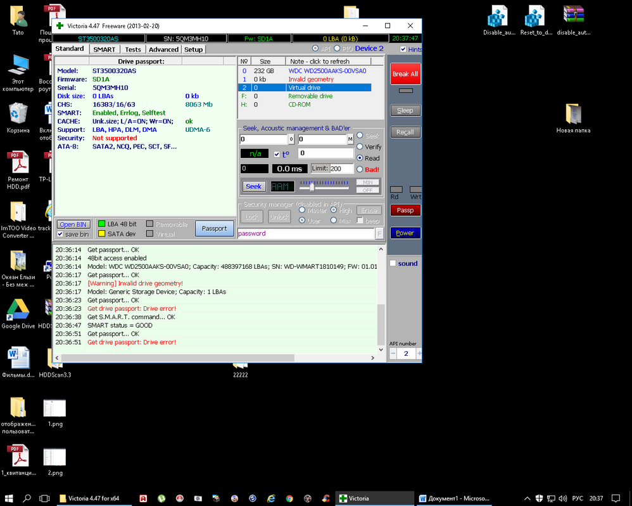Open the Новая папка folder on desktop
The image size is (632, 506).
(573, 114)
